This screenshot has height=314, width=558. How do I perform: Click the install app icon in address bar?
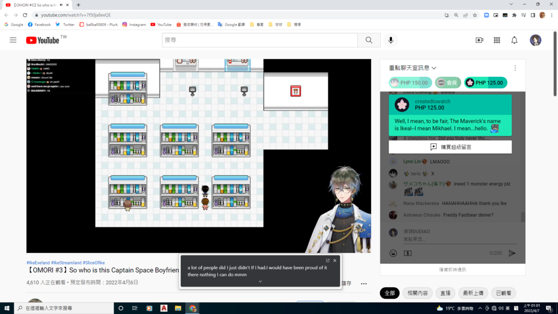[x=447, y=15]
